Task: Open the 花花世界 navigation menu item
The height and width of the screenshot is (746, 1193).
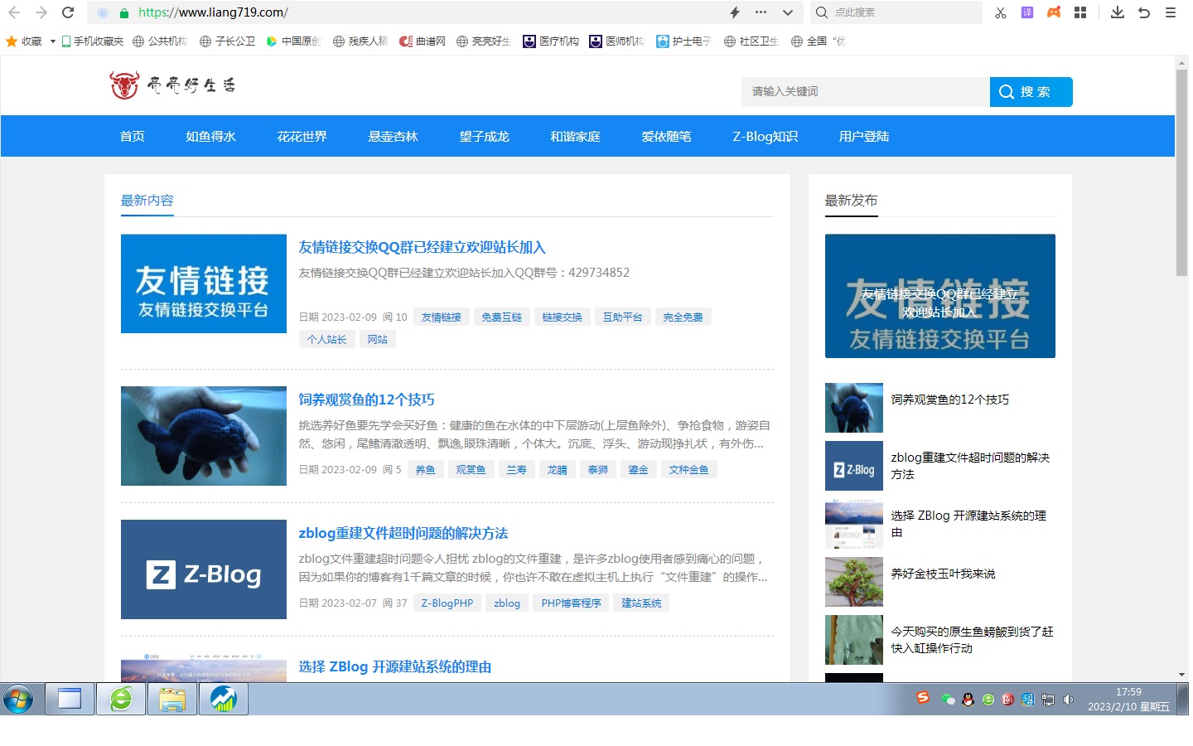Action: click(302, 137)
